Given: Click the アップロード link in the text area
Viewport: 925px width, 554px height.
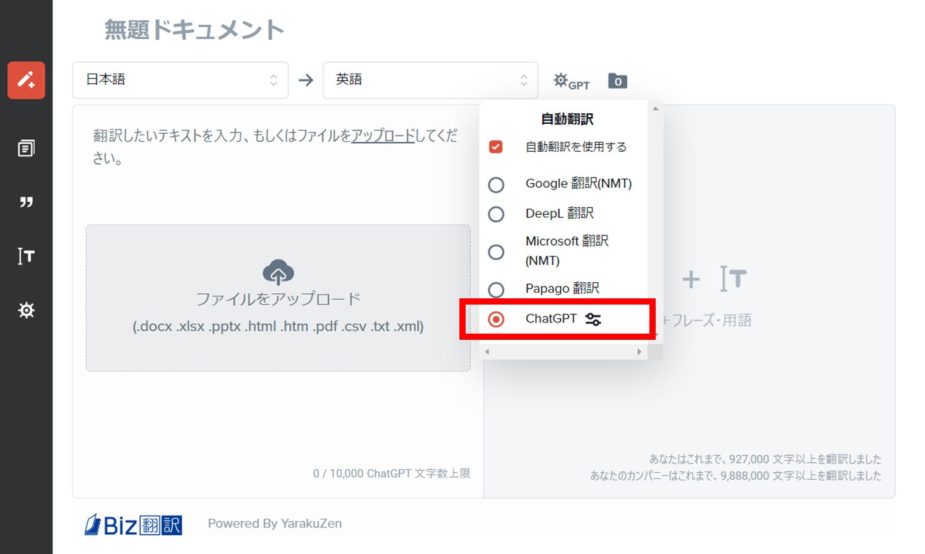Looking at the screenshot, I should tap(383, 136).
